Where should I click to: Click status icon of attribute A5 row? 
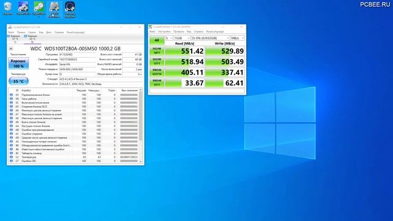click(x=11, y=106)
